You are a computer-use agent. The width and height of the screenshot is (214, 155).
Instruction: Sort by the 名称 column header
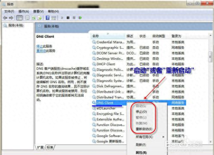click(x=108, y=36)
